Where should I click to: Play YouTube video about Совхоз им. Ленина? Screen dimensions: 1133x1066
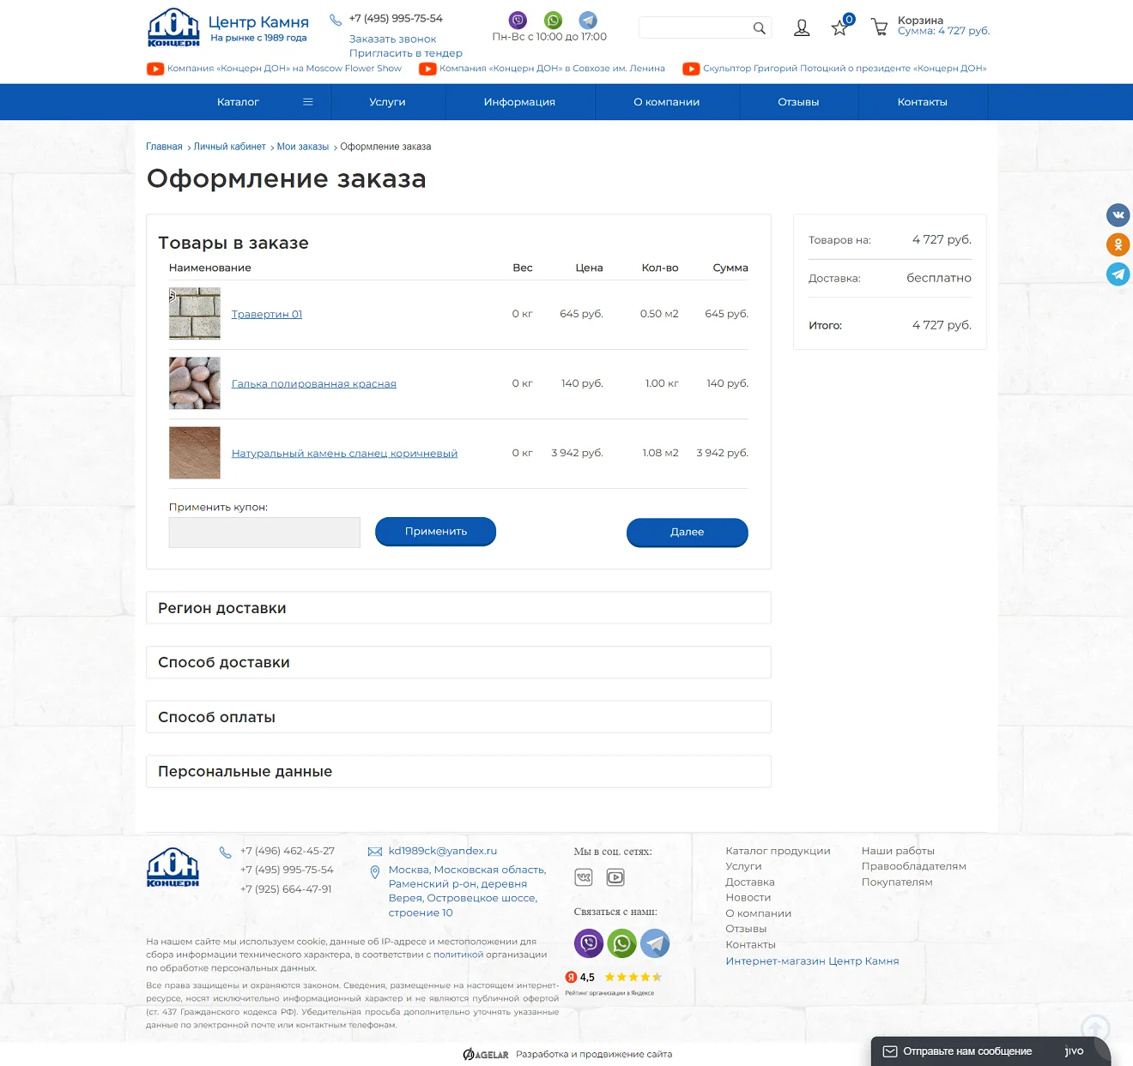542,69
